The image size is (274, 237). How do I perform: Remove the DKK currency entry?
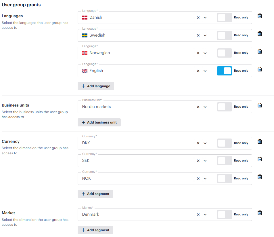(260, 141)
